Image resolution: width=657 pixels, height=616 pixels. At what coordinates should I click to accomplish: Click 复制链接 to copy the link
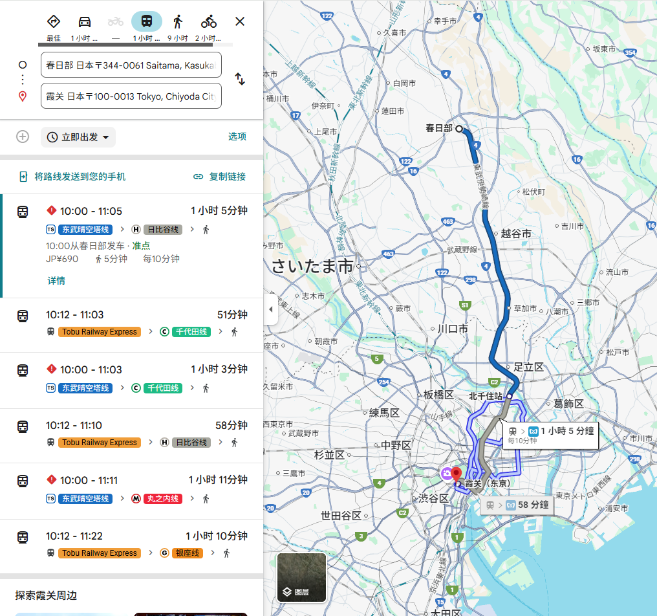(220, 177)
